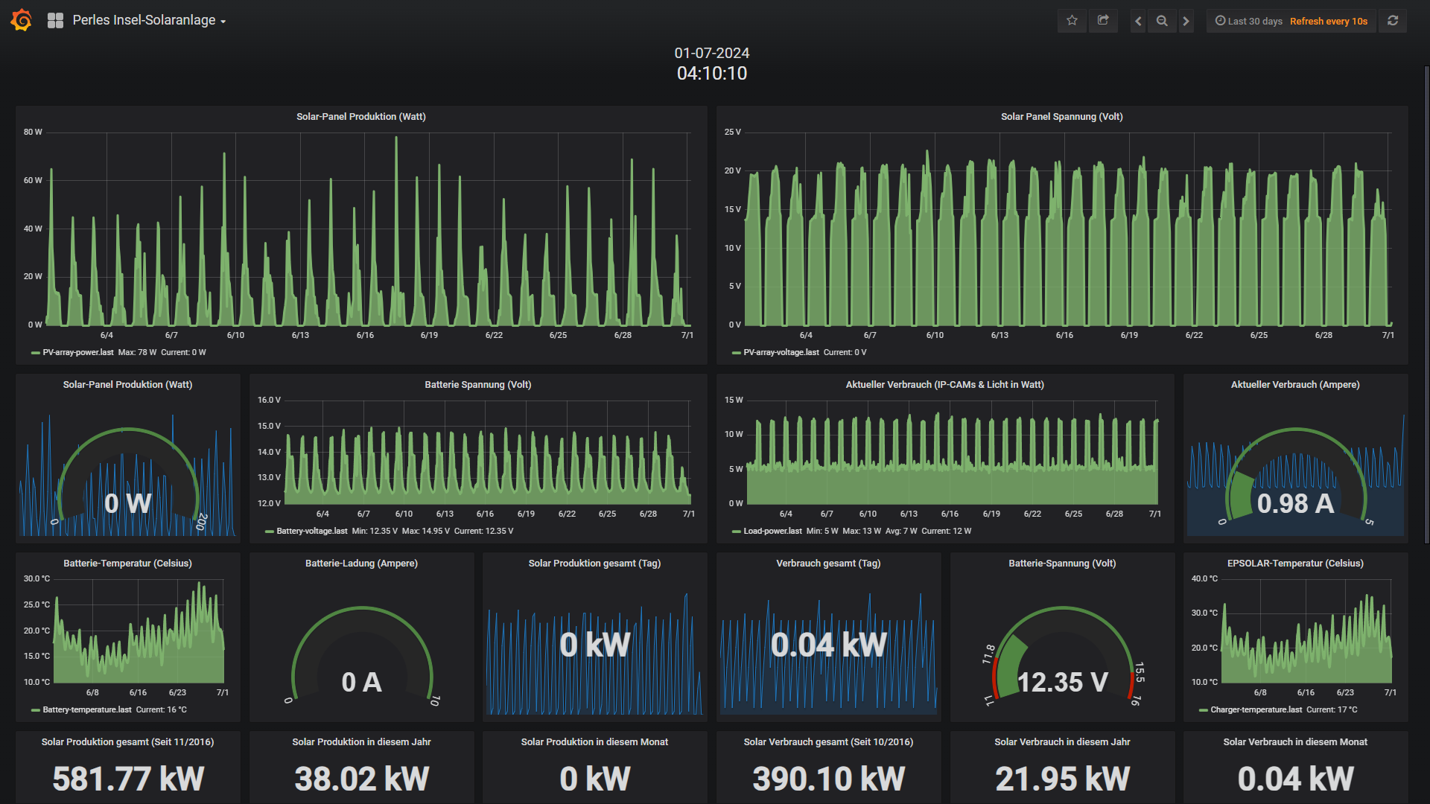Star this dashboard as favorite
Image resolution: width=1430 pixels, height=804 pixels.
point(1072,21)
